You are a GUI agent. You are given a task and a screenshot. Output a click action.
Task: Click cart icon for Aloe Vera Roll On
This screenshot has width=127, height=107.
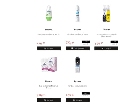point(45,48)
